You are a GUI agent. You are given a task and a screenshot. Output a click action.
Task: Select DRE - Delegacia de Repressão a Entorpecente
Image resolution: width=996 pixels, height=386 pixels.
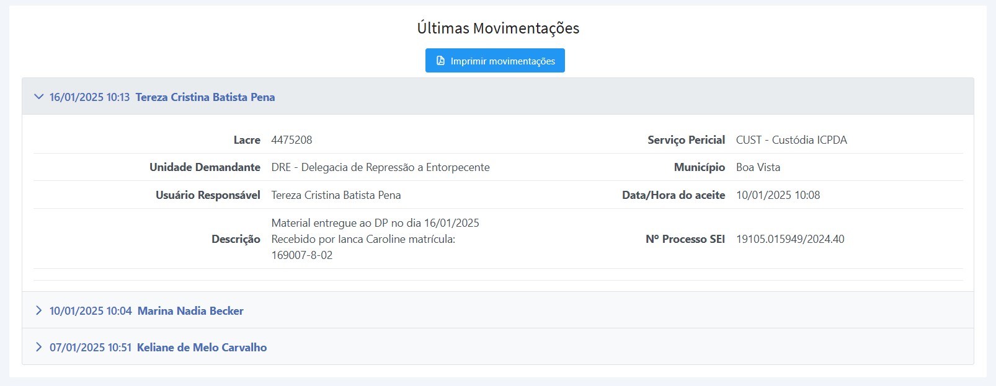pyautogui.click(x=380, y=167)
